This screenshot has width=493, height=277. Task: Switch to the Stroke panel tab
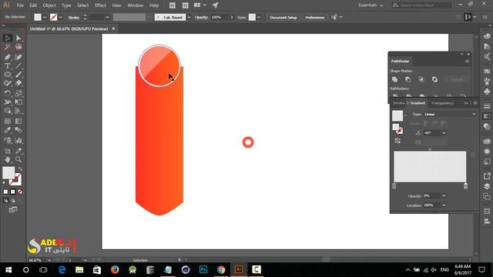[398, 103]
